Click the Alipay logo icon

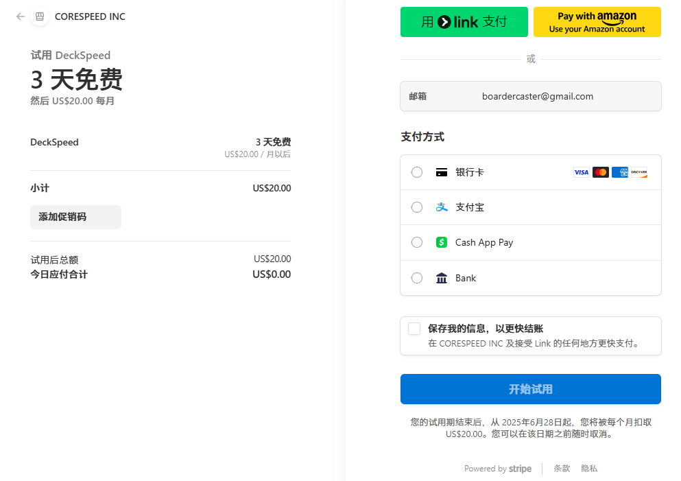441,207
